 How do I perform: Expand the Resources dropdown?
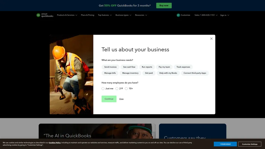coord(141,15)
